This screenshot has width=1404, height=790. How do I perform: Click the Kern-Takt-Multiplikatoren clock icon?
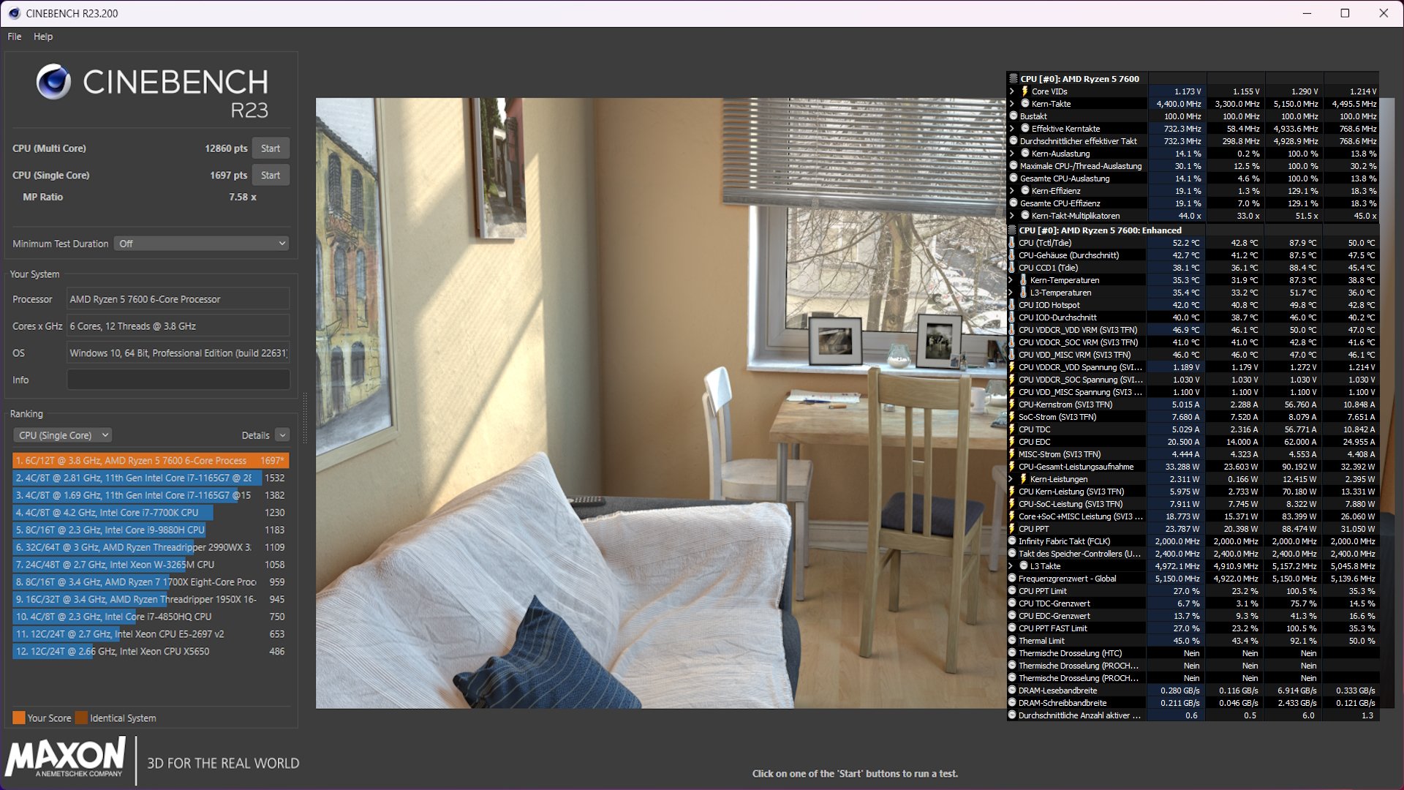[1024, 216]
